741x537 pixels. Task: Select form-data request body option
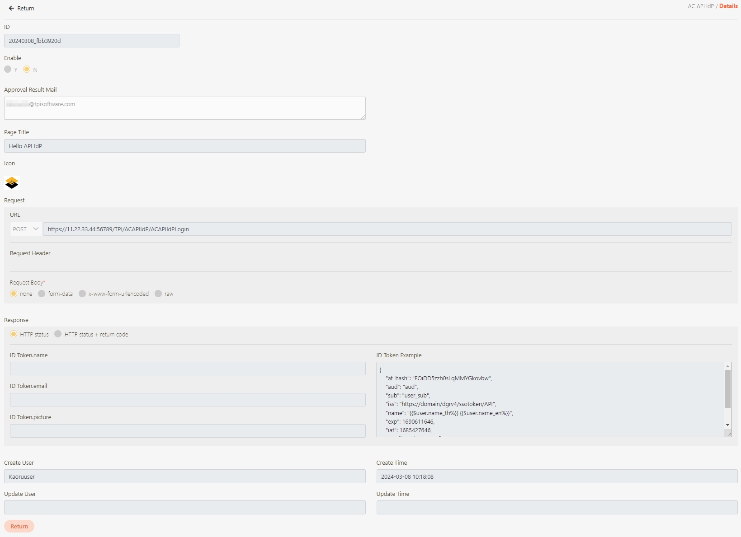point(42,294)
